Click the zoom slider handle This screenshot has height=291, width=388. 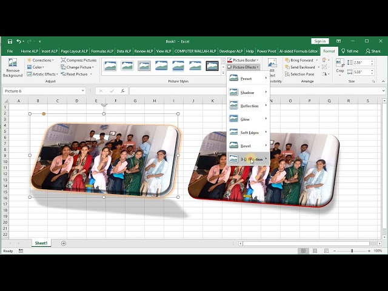(352, 251)
